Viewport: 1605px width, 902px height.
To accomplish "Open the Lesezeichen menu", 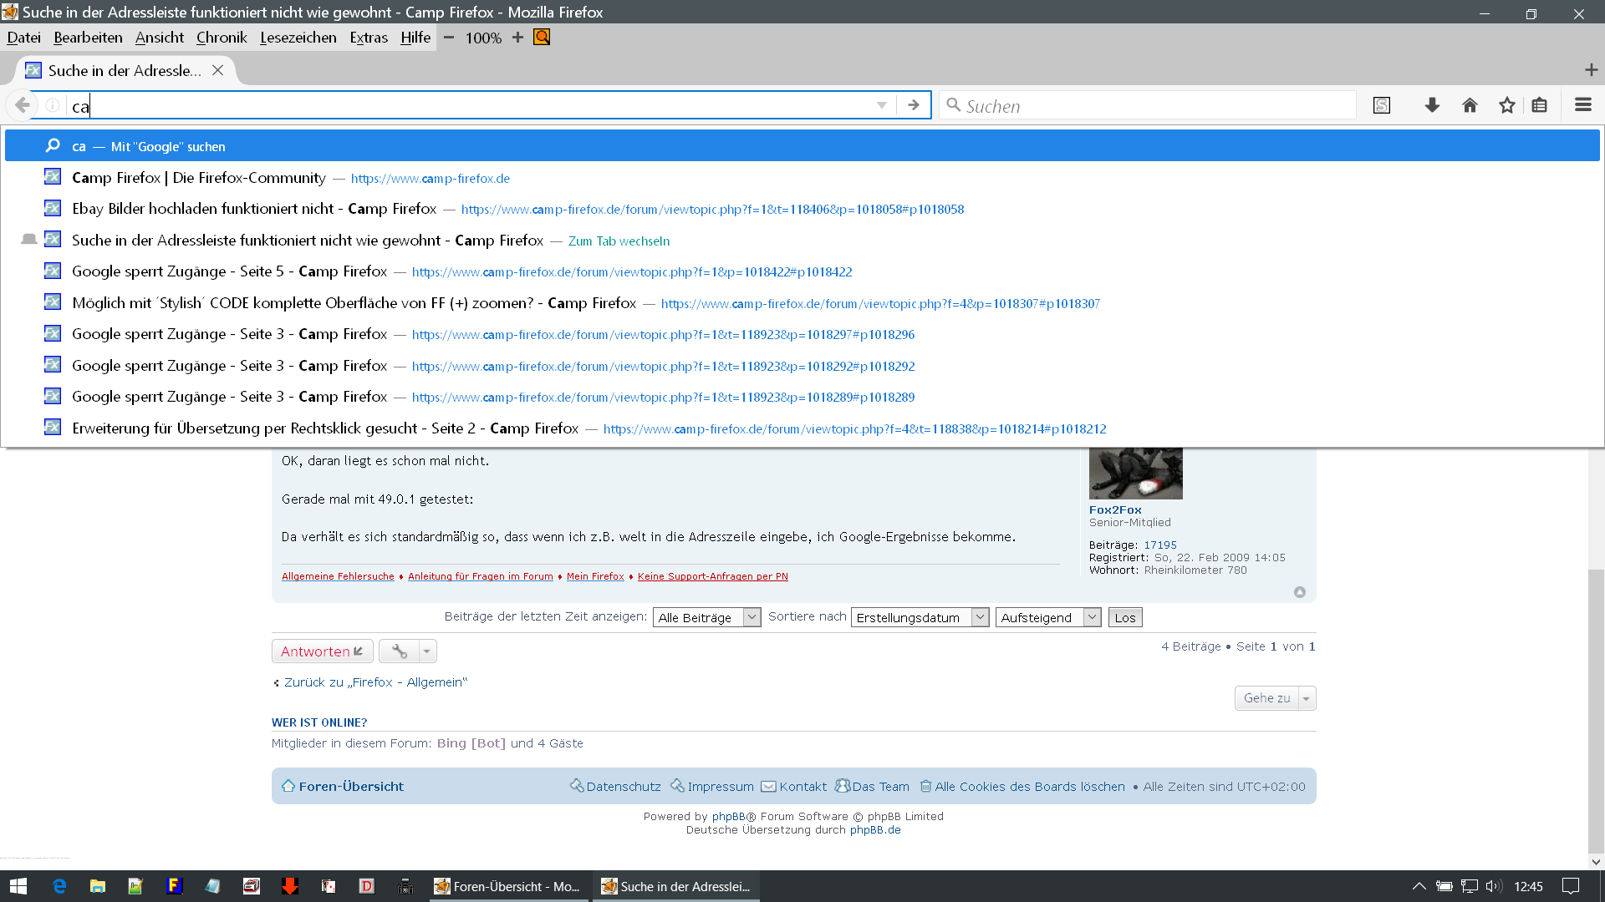I will coord(298,38).
